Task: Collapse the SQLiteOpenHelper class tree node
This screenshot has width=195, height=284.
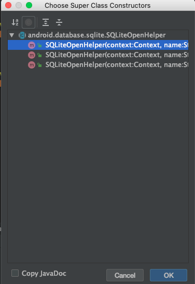Action: point(12,35)
